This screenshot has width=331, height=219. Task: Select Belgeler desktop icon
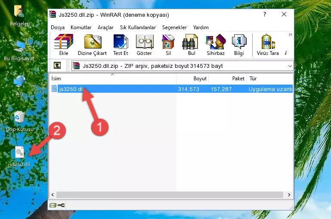click(x=19, y=15)
